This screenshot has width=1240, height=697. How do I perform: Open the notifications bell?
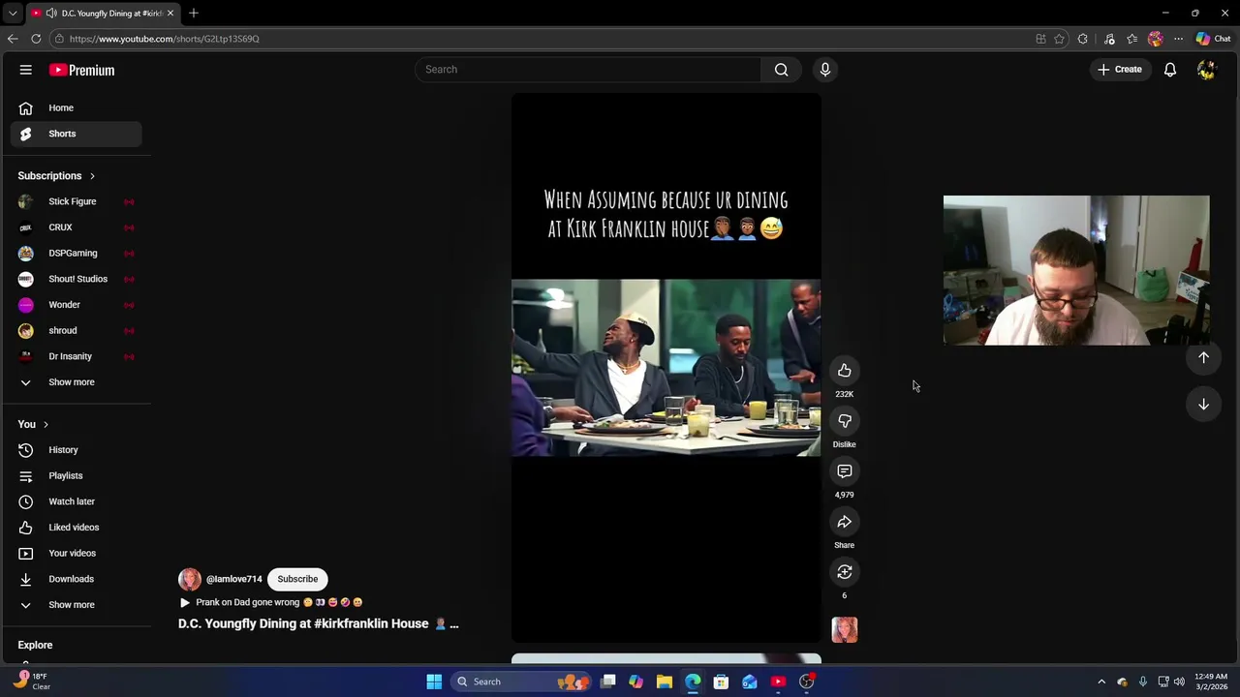pos(1170,70)
